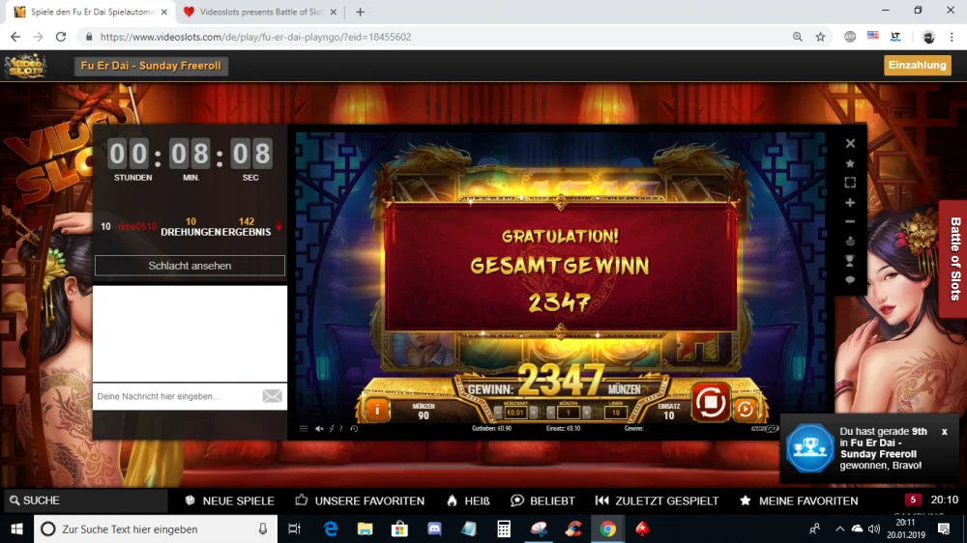Toggle fast play lightning option
Viewport: 967px width, 543px height.
(x=331, y=428)
